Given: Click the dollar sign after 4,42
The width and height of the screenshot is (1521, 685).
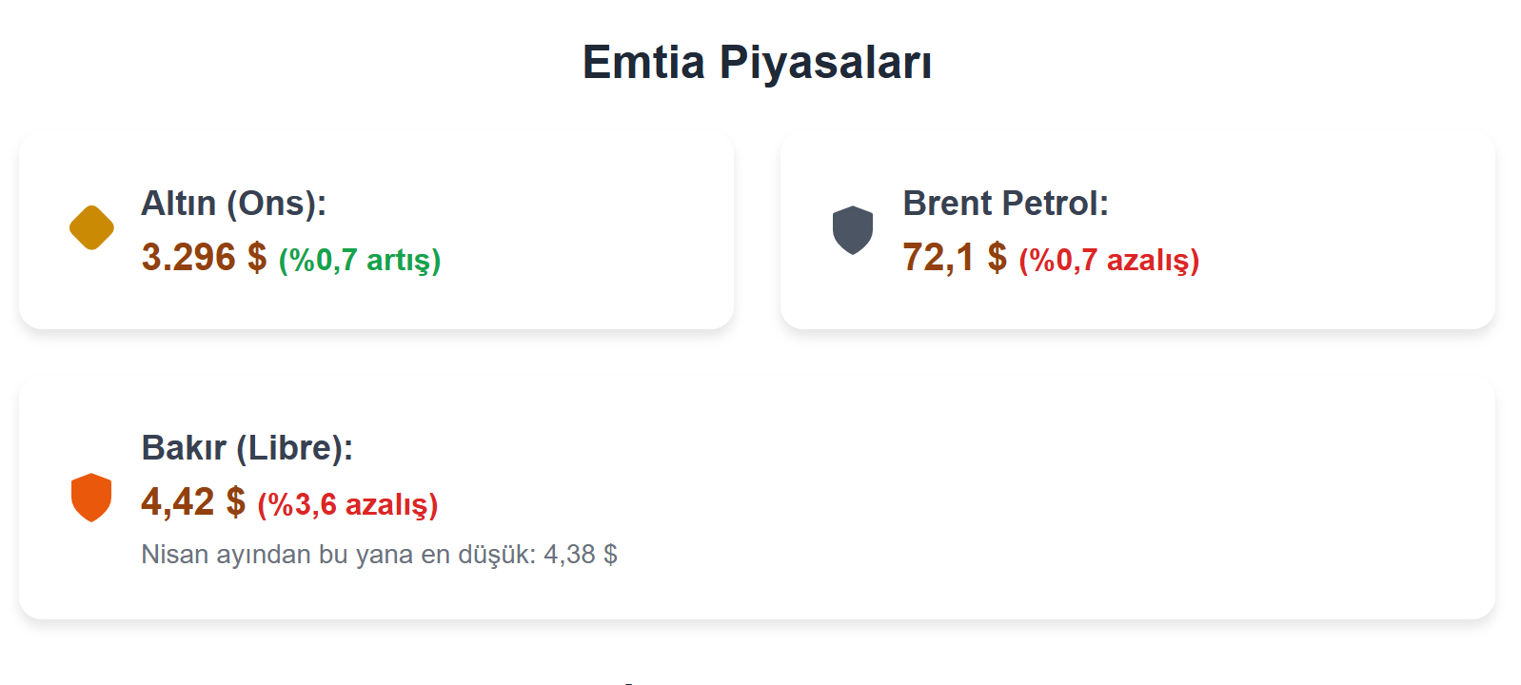Looking at the screenshot, I should click(x=235, y=502).
